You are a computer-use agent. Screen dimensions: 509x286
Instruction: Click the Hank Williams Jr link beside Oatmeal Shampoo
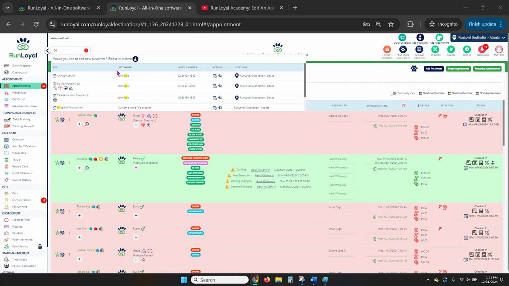(266, 187)
